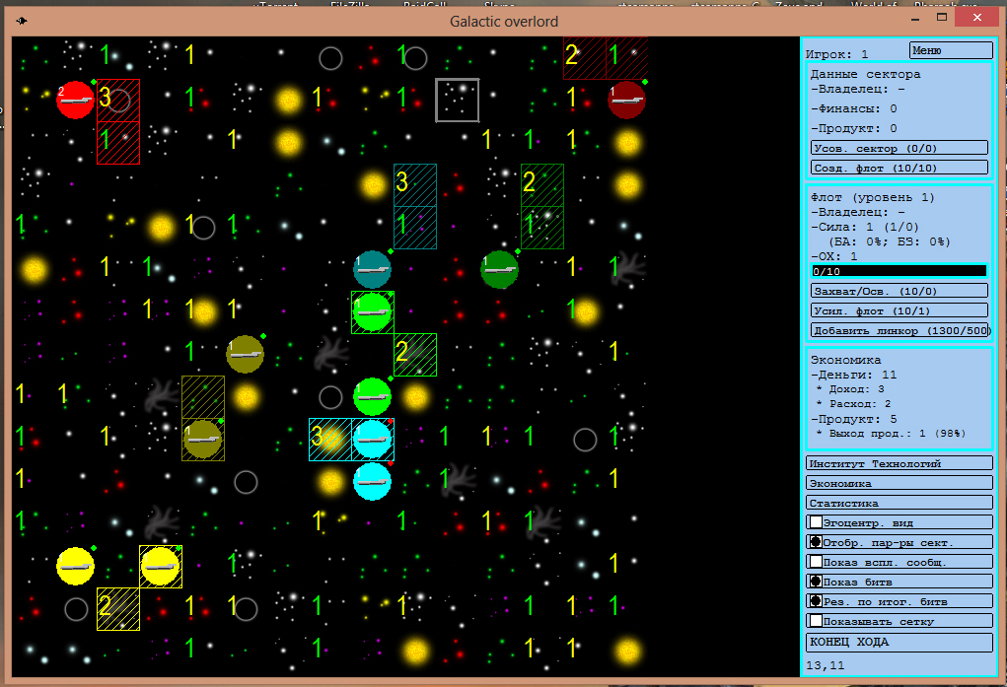Viewport: 1007px width, 687px height.
Task: Click the Galactic overlord window title
Action: [503, 21]
